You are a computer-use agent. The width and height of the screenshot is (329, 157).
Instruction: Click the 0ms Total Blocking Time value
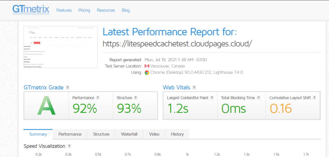(x=233, y=108)
